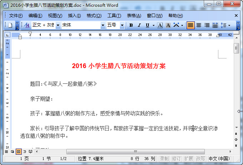The image size is (243, 165).
Task: Click the paragraph starting with 孩子:掌握腊八粥
Action: (x=97, y=113)
